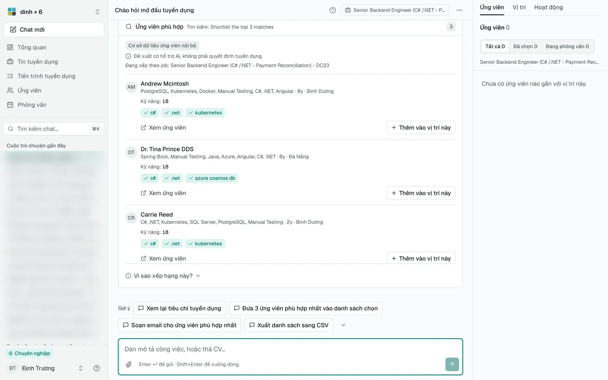The image size is (608, 380).
Task: Open the Định Trương account menu chevron
Action: [81, 368]
